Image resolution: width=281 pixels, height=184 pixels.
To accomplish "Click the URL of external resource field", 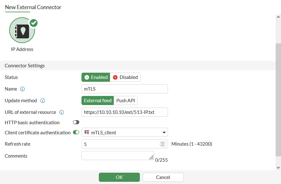I will click(125, 112).
